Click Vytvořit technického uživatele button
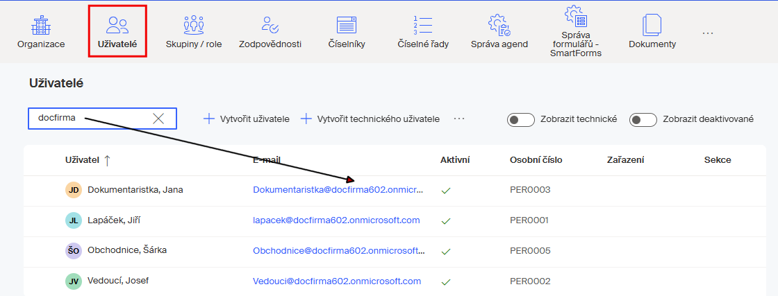The width and height of the screenshot is (778, 296). [370, 119]
